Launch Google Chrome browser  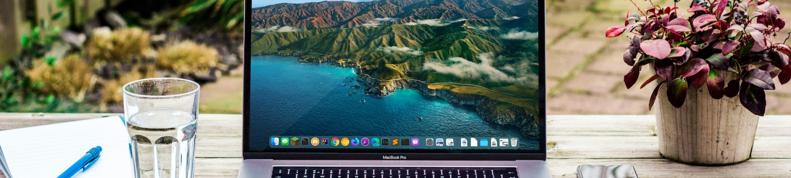coord(335,142)
